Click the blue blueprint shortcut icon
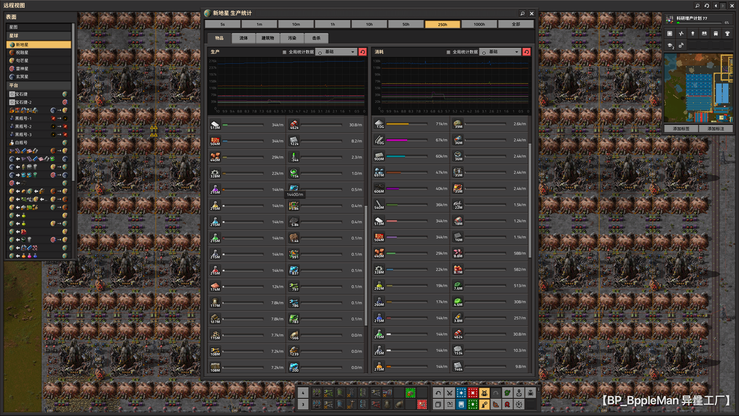The height and width of the screenshot is (416, 739). 461,393
